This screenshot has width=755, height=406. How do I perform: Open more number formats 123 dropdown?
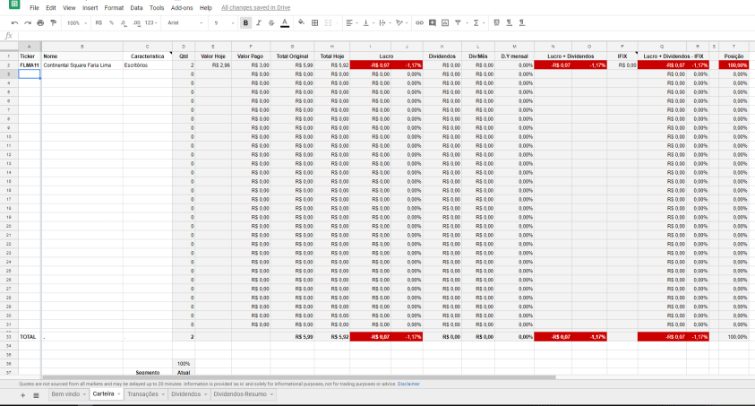coord(150,22)
